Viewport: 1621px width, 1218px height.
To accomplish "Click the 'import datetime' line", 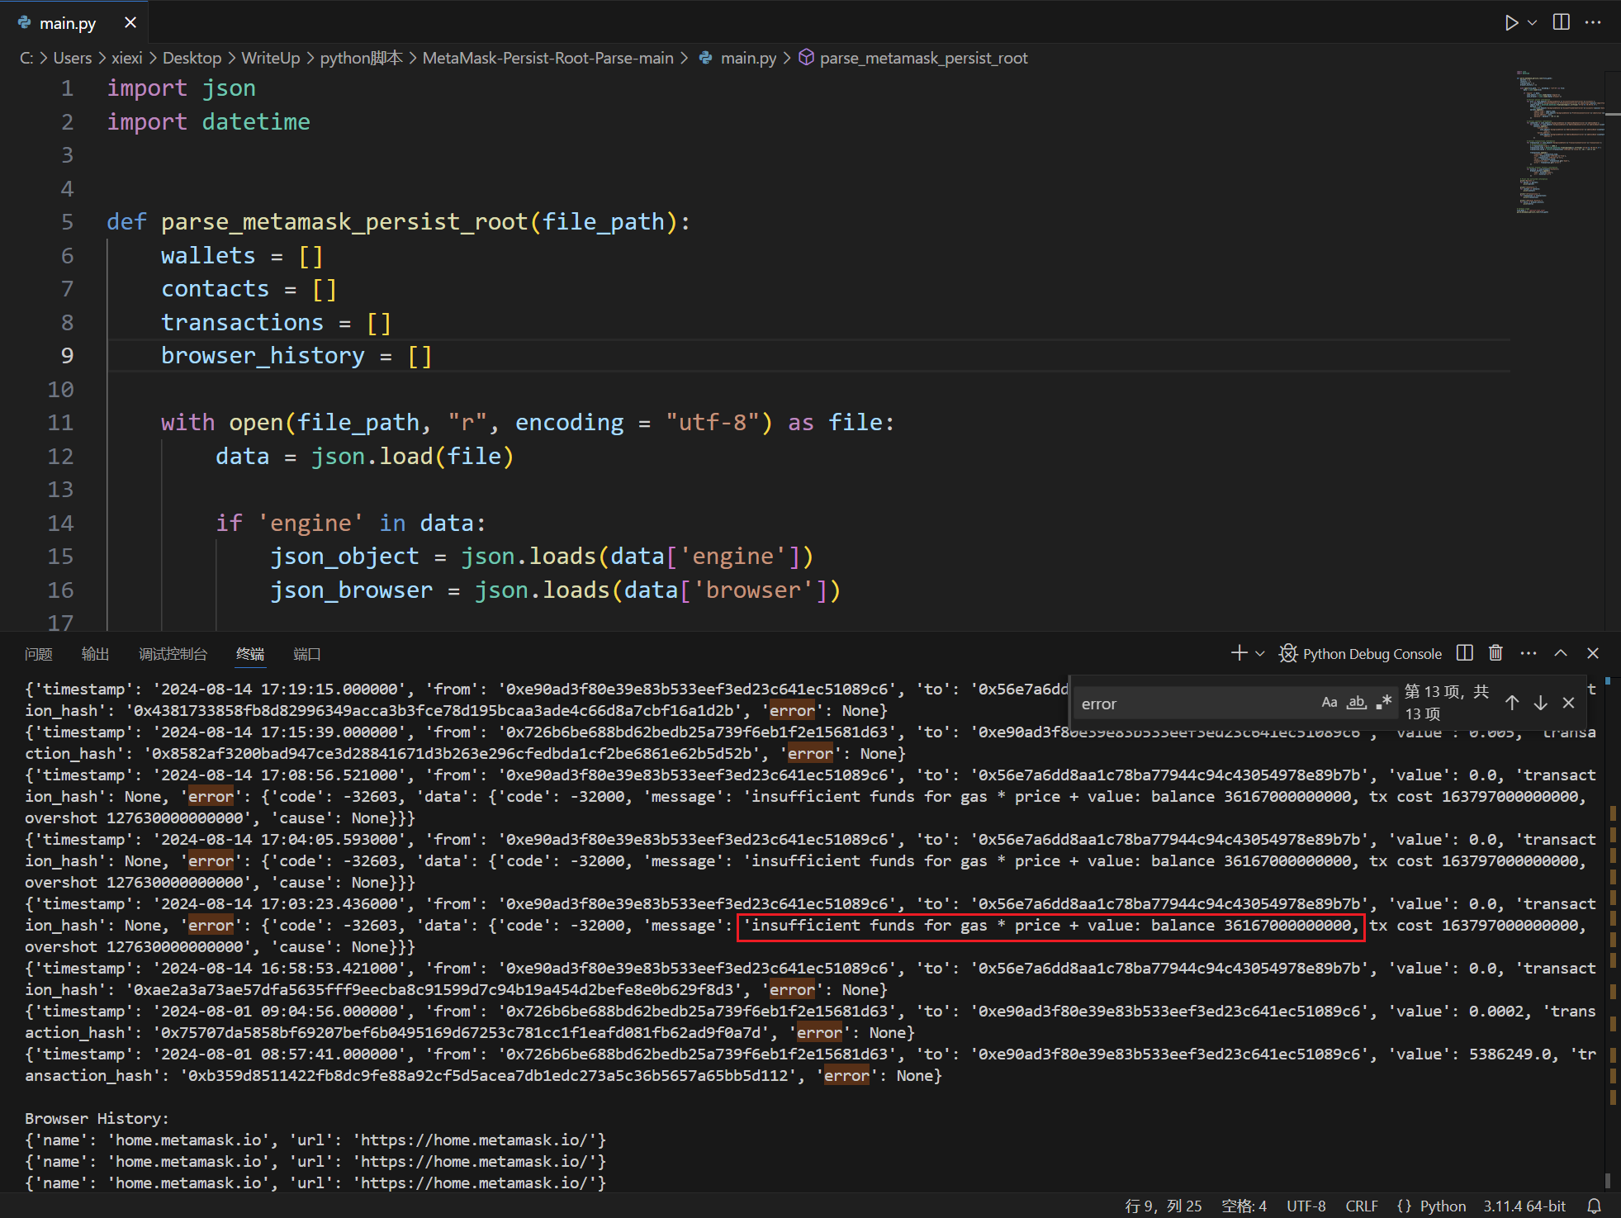I will point(208,121).
